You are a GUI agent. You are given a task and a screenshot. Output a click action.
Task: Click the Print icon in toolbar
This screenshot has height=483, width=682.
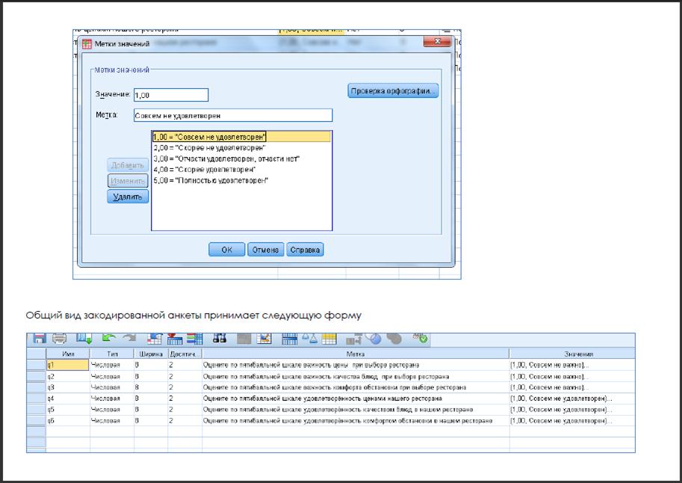[x=60, y=339]
